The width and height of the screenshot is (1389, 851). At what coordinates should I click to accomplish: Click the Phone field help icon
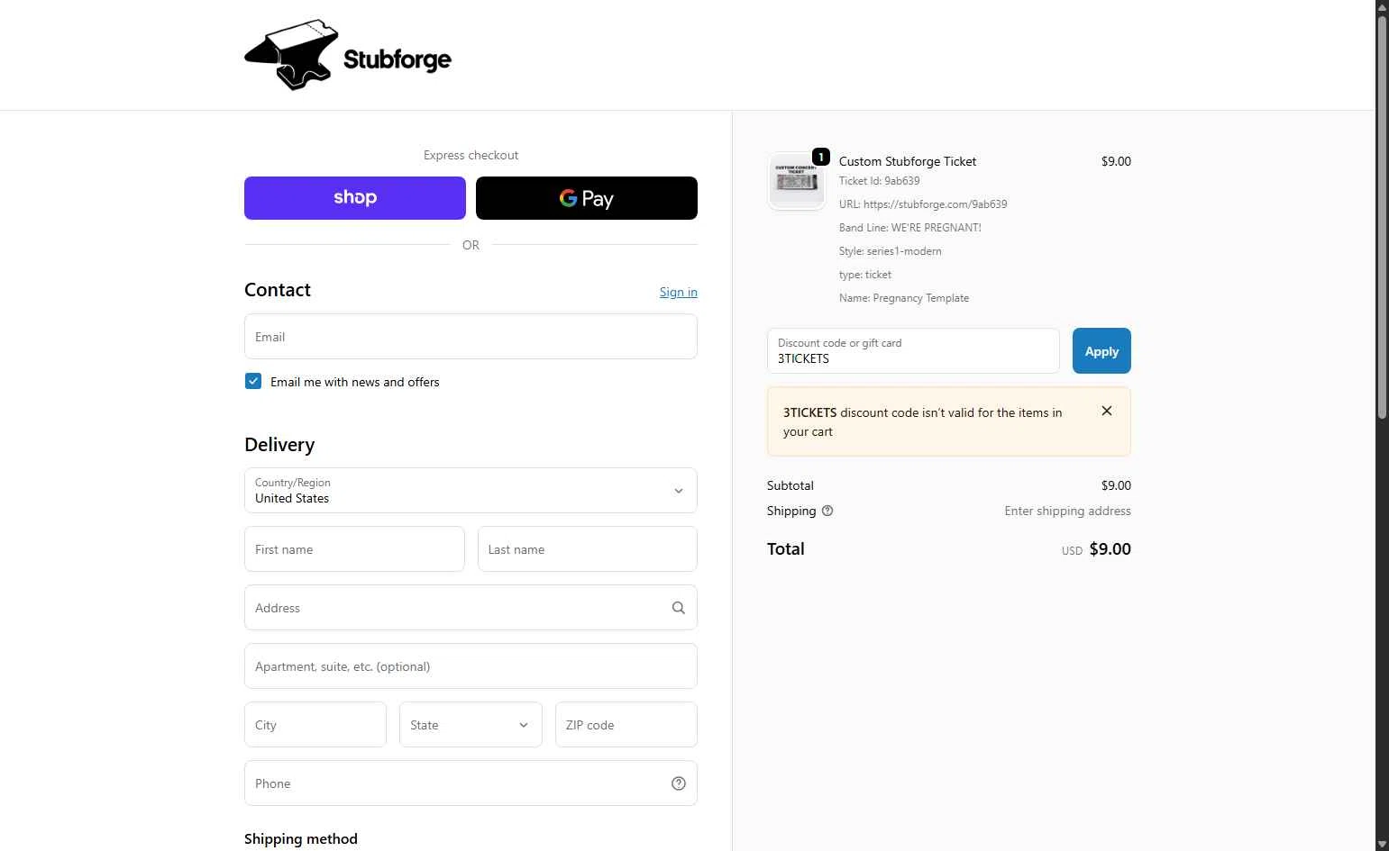click(x=679, y=783)
